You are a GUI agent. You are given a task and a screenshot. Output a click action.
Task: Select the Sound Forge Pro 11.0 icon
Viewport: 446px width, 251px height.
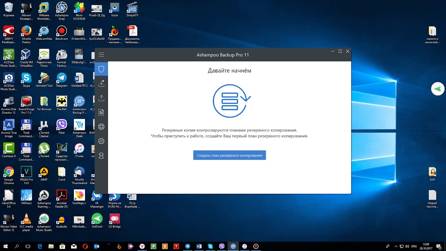tap(26, 105)
